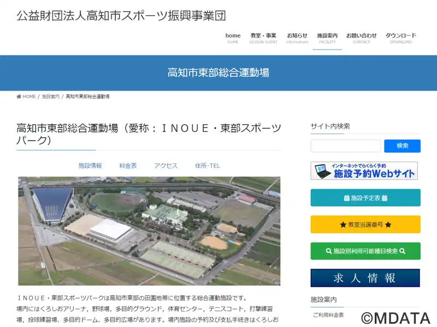This screenshot has width=437, height=327.
Task: Open the 施設予約Webサイト banner
Action: click(364, 171)
